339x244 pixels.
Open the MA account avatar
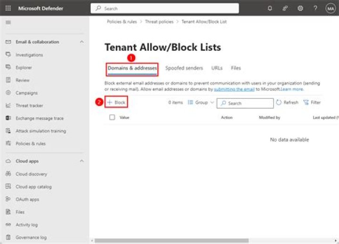(x=331, y=8)
